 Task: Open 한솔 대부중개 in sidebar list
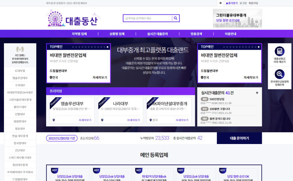click(x=20, y=136)
